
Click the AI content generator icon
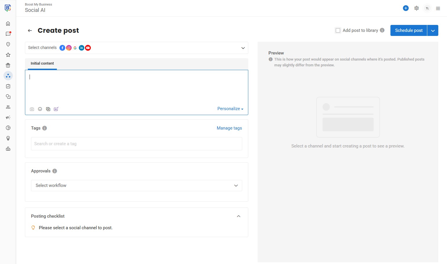click(x=56, y=109)
